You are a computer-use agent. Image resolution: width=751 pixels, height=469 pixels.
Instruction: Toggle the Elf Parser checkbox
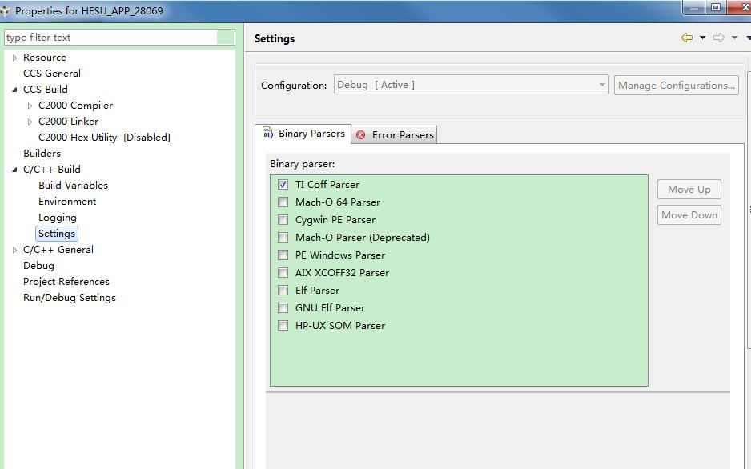point(283,291)
